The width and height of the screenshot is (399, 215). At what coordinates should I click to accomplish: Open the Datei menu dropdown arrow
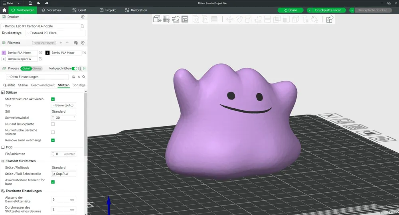18,3
